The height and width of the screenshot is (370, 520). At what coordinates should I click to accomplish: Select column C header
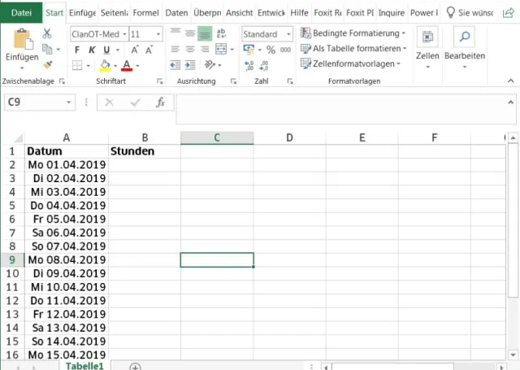click(x=217, y=137)
